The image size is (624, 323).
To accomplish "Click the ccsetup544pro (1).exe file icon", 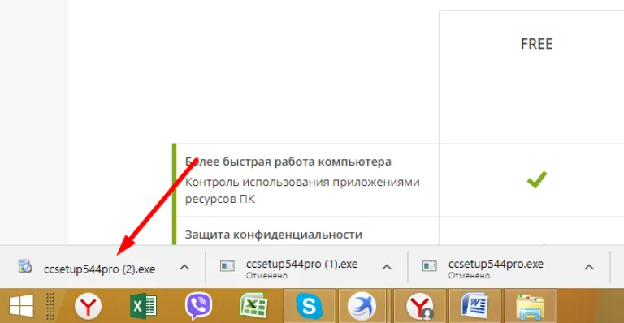I will (x=227, y=265).
